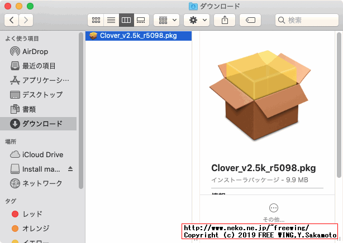
Task: Click the Share toolbar button
Action: (225, 20)
